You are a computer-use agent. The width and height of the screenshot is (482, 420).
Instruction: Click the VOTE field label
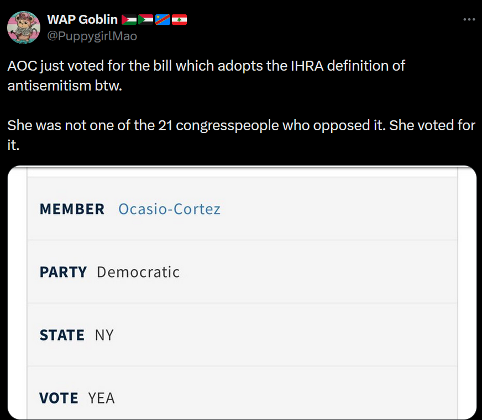[x=59, y=398]
